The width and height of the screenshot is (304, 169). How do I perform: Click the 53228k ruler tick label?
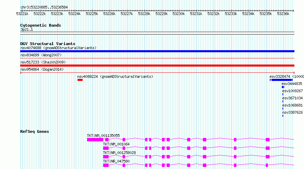click(144, 14)
